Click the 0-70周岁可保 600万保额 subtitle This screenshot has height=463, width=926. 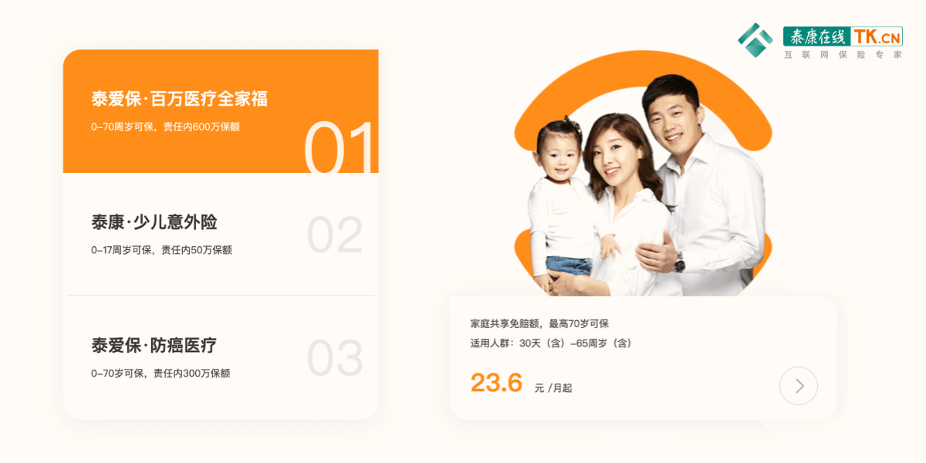point(165,127)
